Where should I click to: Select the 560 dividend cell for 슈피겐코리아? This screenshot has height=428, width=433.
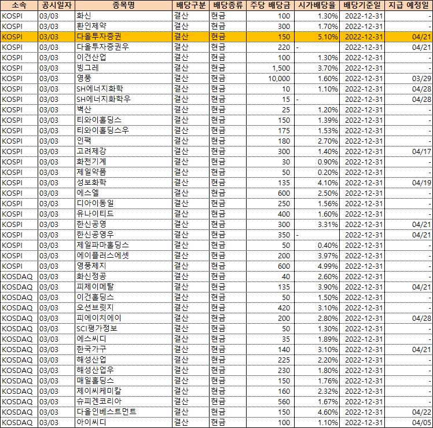point(270,401)
